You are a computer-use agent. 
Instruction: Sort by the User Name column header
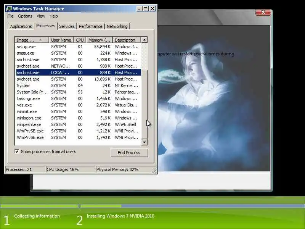(x=61, y=40)
